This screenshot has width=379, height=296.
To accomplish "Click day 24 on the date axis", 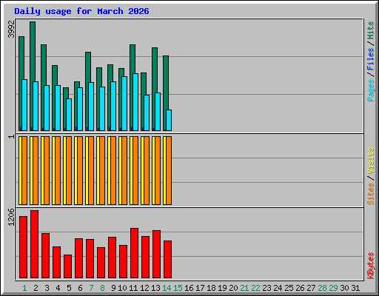I will tap(278, 288).
